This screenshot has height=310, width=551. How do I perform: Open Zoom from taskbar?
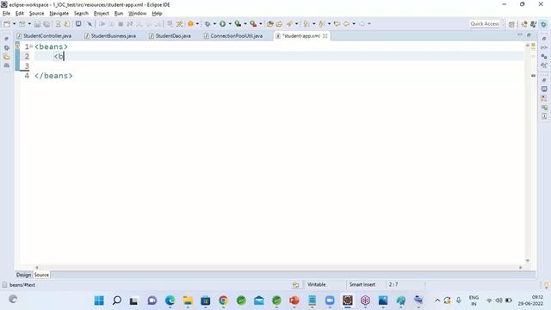click(x=330, y=301)
